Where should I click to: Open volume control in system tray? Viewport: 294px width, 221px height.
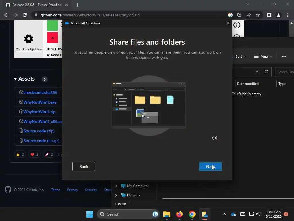tap(258, 214)
